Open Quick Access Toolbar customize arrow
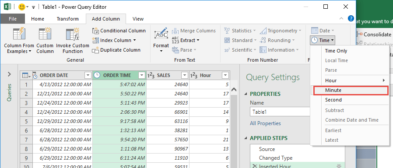Screen dimensions: 393x168 pyautogui.click(x=34, y=7)
